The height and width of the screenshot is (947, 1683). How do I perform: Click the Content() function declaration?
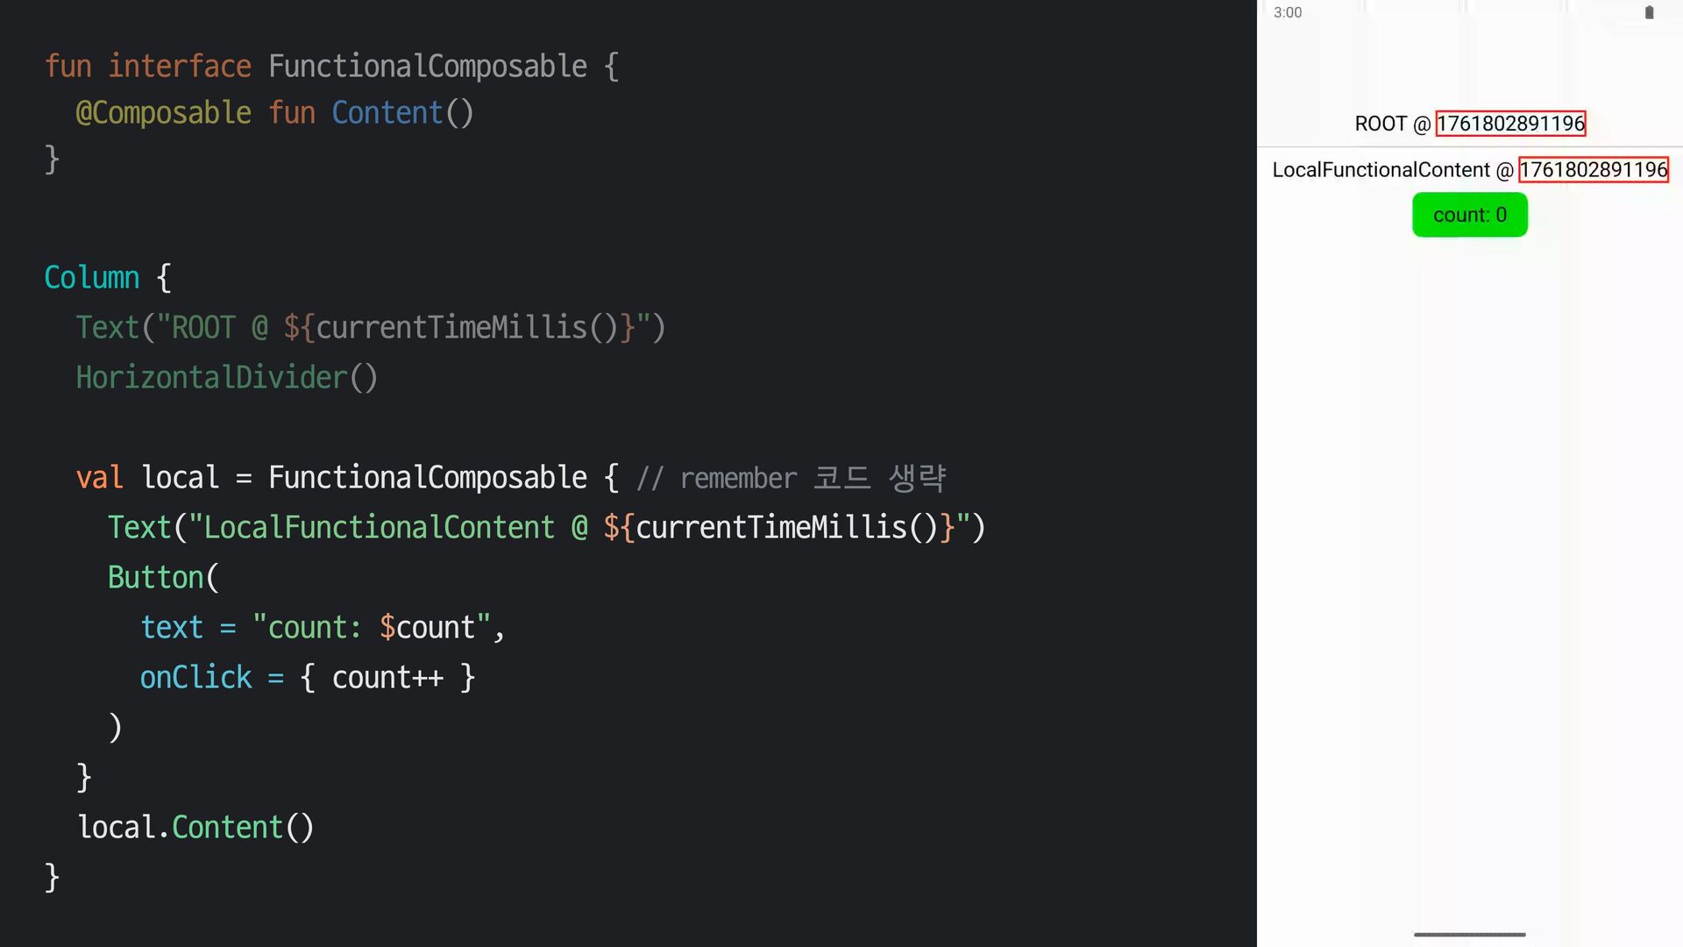pyautogui.click(x=402, y=113)
